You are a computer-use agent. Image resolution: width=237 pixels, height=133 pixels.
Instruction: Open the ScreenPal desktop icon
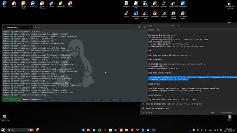tap(33, 4)
